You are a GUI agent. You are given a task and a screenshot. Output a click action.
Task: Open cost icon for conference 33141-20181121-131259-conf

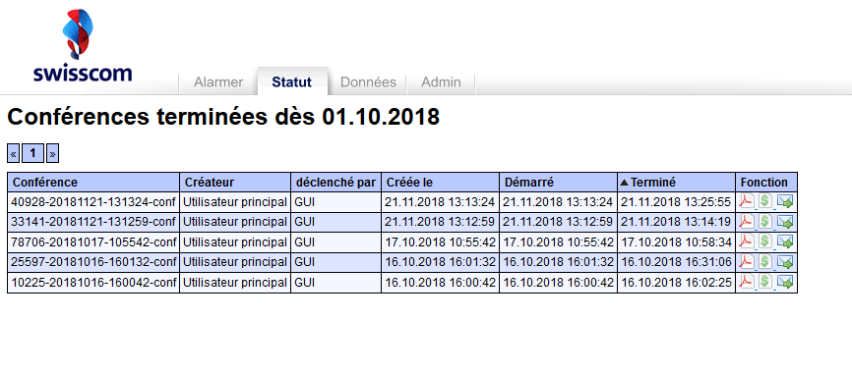click(x=765, y=222)
